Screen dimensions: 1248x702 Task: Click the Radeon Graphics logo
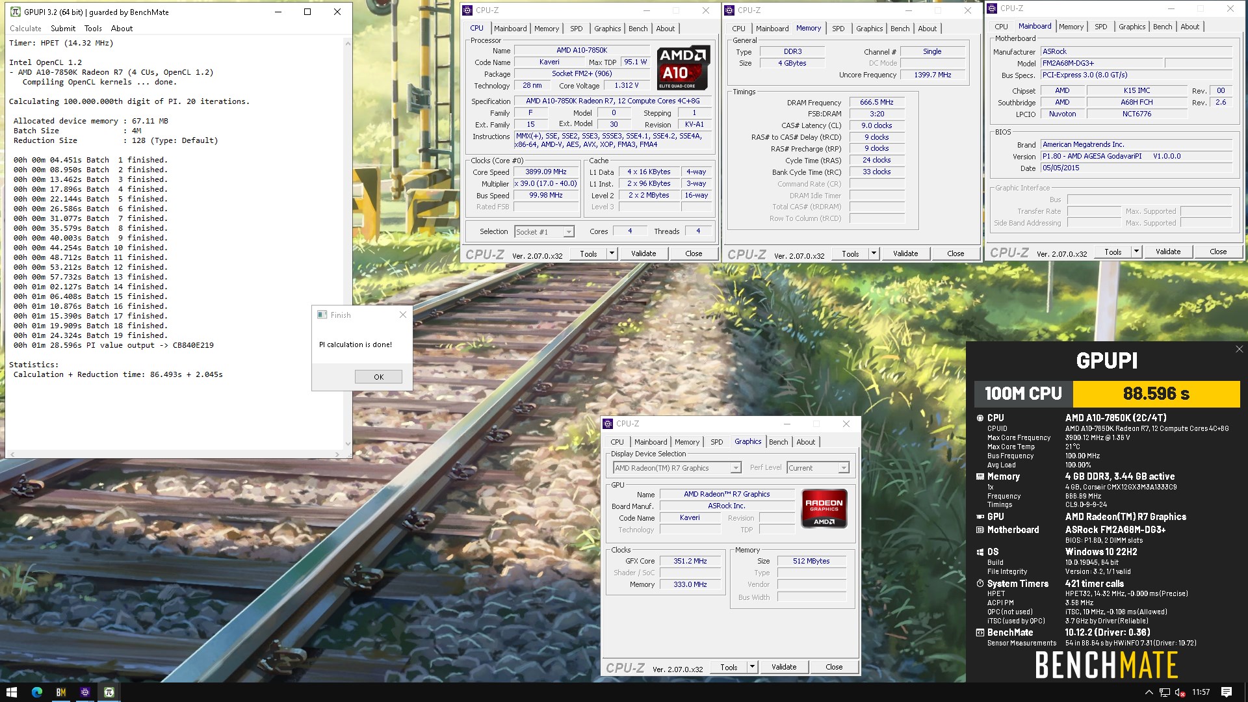pyautogui.click(x=824, y=508)
